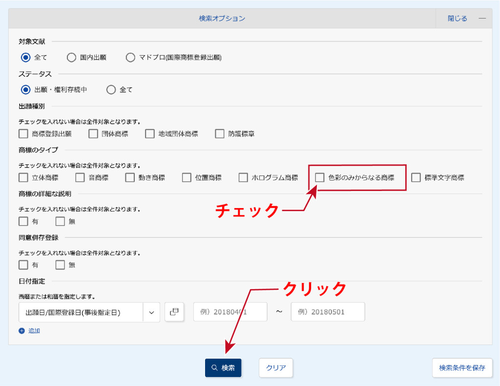Click the calendar picker icon beside date dropdown

point(174,312)
